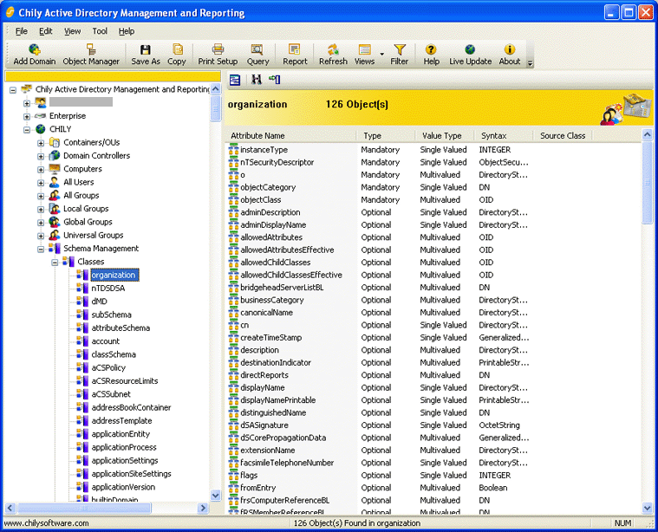Start Live Update from toolbar
The height and width of the screenshot is (532, 658).
470,55
